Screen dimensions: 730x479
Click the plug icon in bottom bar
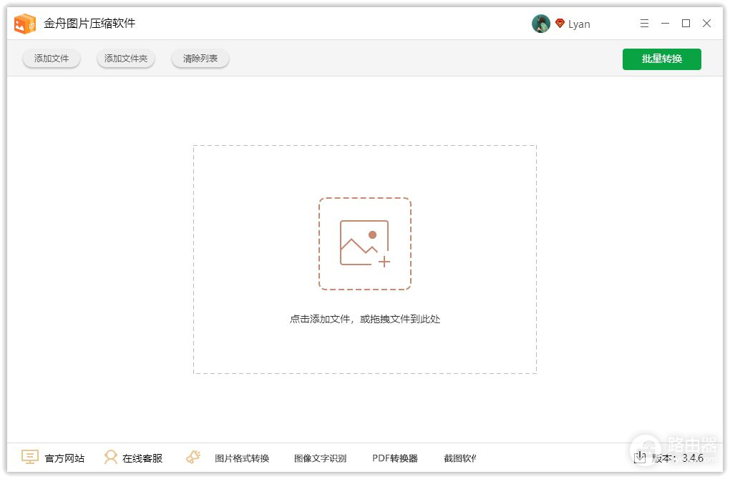point(193,458)
